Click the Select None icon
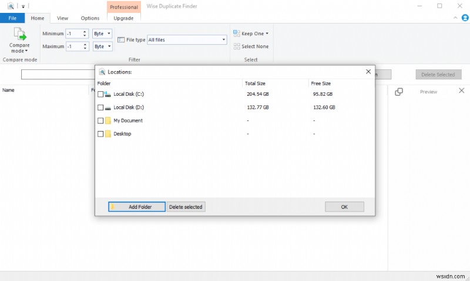470x281 pixels. click(x=237, y=46)
